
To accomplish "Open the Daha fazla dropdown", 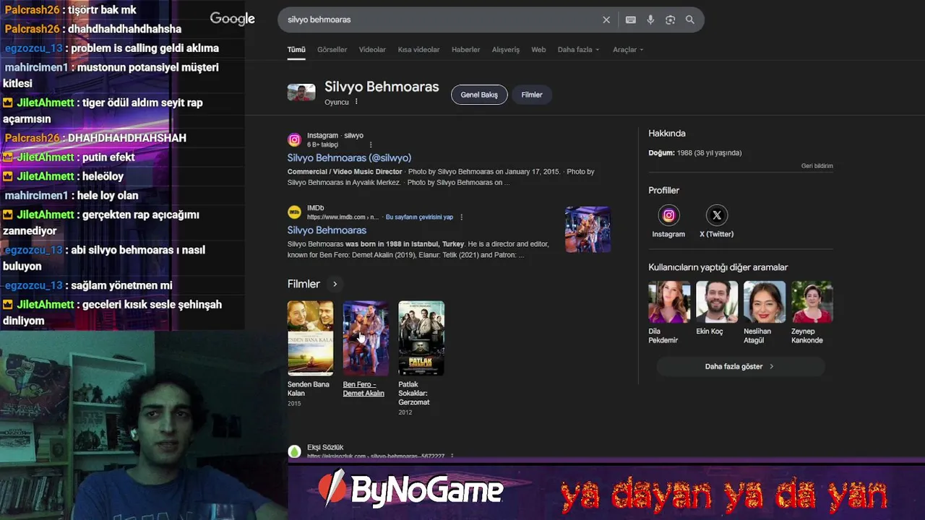I will tap(578, 50).
